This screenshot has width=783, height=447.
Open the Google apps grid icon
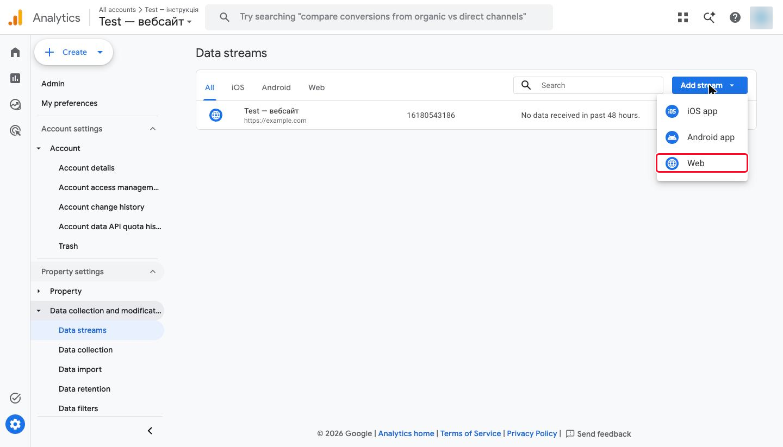click(x=683, y=17)
